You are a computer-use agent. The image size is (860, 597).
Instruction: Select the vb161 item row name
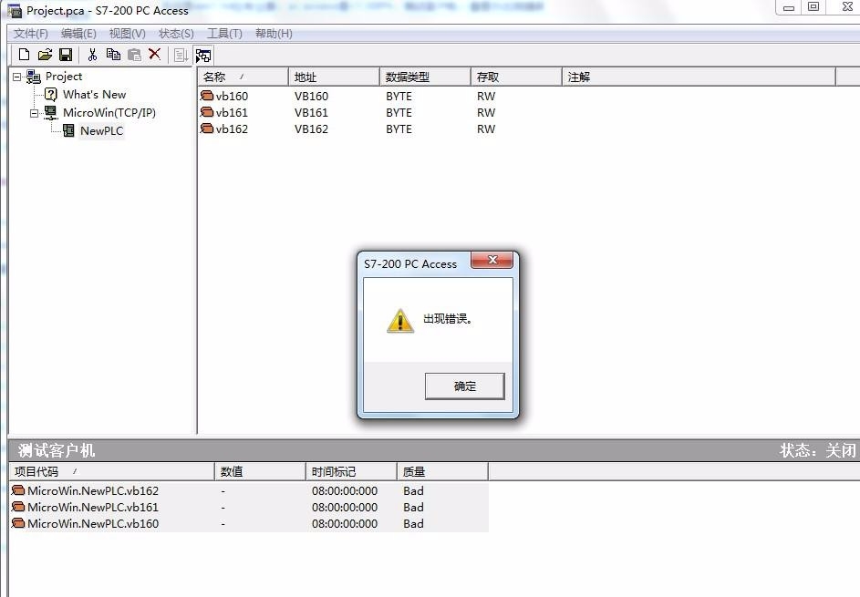pos(232,112)
